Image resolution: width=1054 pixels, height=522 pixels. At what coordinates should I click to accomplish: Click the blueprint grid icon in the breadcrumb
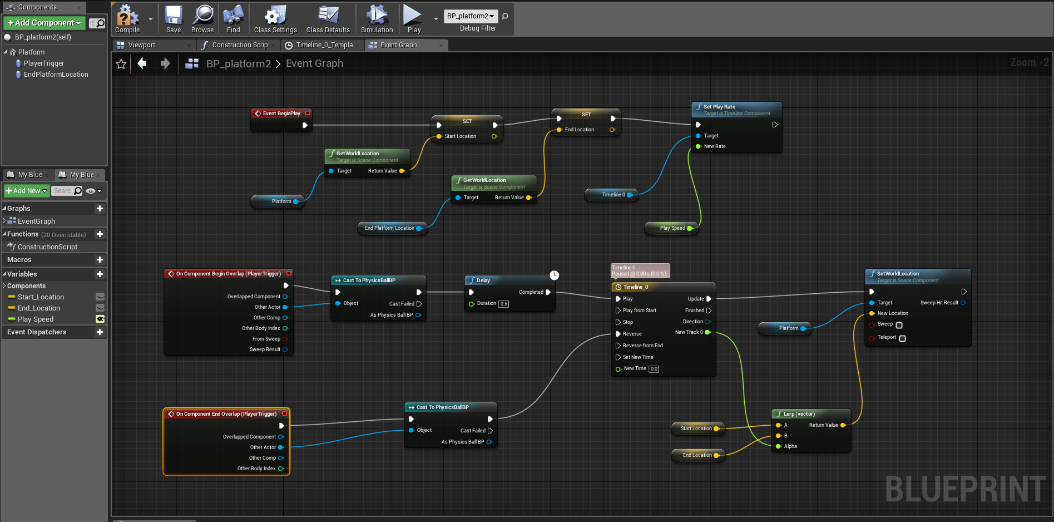pos(192,63)
